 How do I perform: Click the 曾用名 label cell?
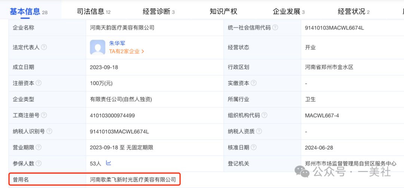point(48,179)
